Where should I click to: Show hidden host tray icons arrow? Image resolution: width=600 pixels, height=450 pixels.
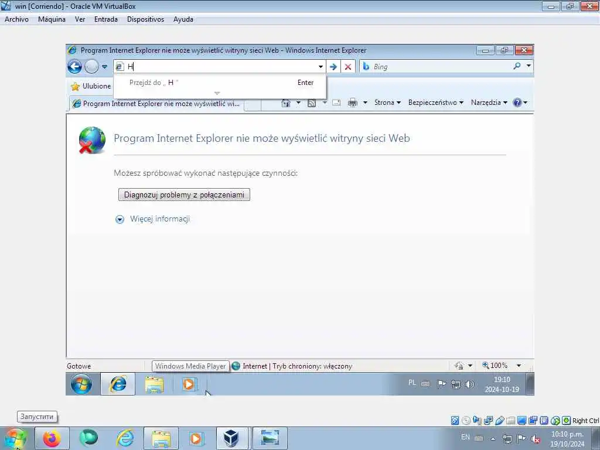coord(493,439)
